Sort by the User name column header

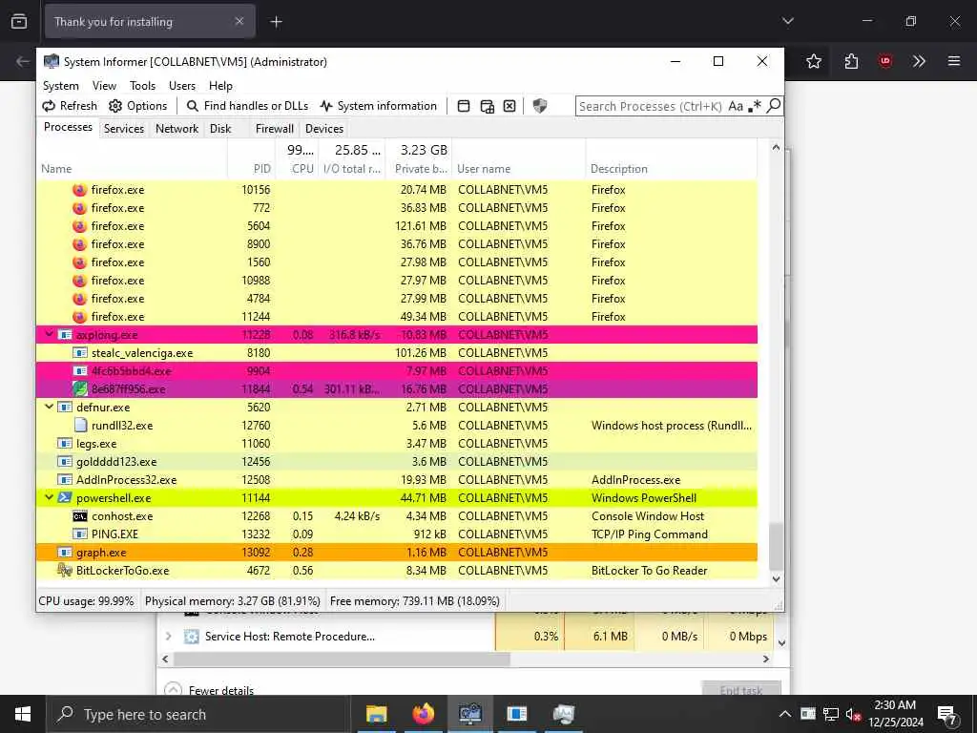coord(518,168)
